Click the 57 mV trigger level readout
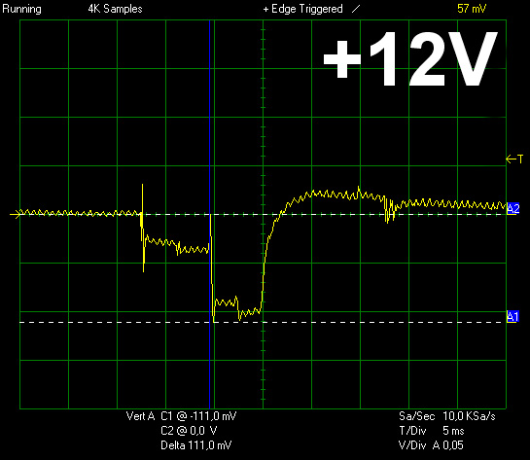The image size is (530, 460). 472,9
